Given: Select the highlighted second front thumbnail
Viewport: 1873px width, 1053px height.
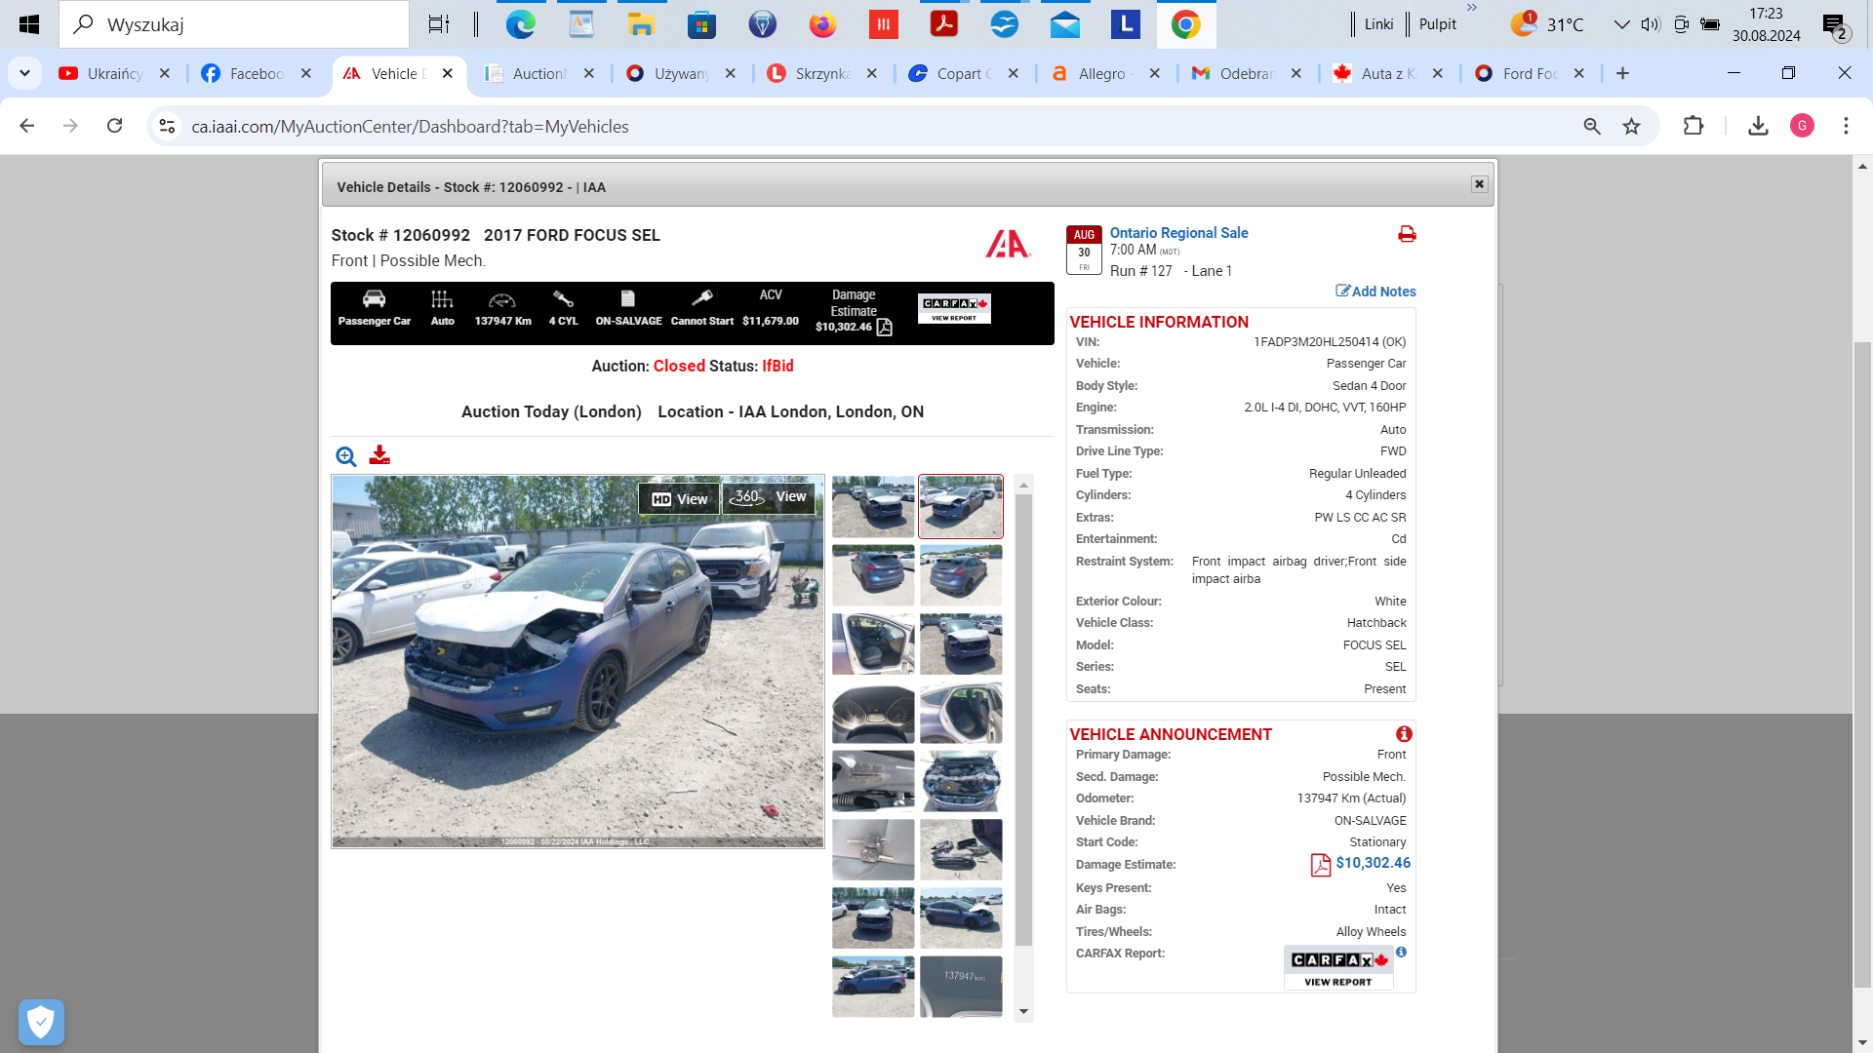Looking at the screenshot, I should (961, 506).
